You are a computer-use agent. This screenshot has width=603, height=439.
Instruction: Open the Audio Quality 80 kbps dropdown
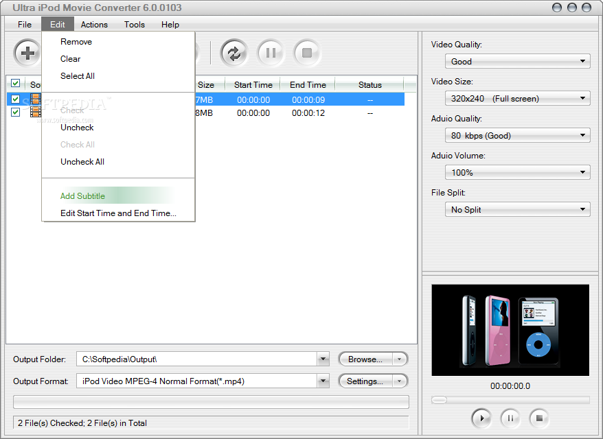click(x=517, y=135)
